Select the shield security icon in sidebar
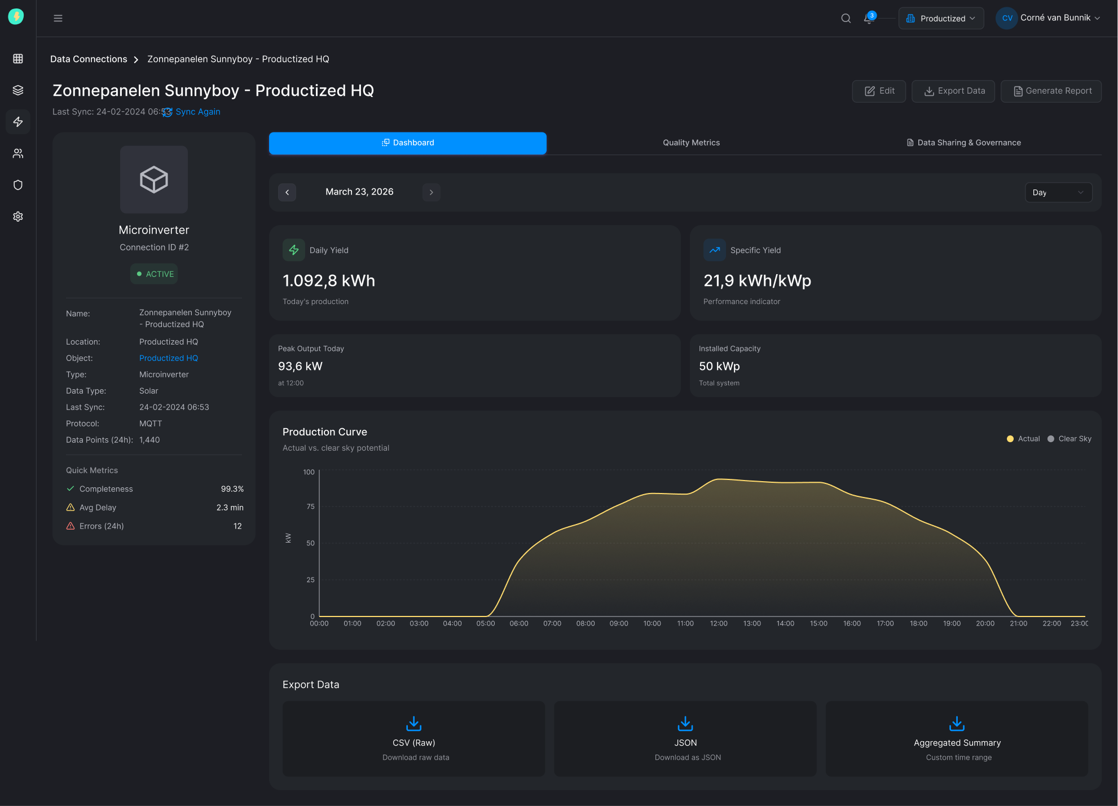 17,184
